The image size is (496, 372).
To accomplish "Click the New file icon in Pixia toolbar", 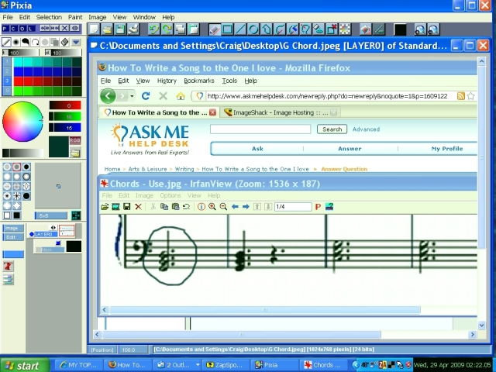I will (x=96, y=29).
